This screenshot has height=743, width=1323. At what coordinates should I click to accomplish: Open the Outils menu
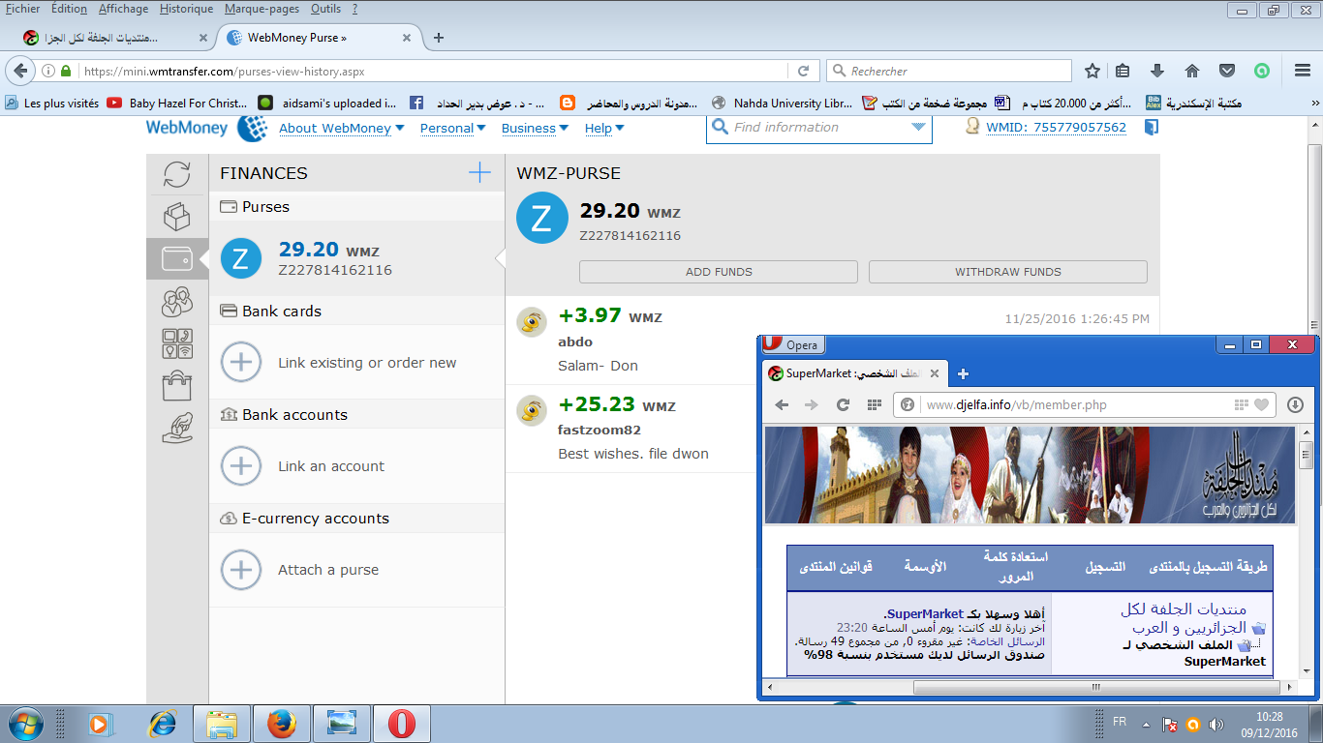click(x=325, y=9)
